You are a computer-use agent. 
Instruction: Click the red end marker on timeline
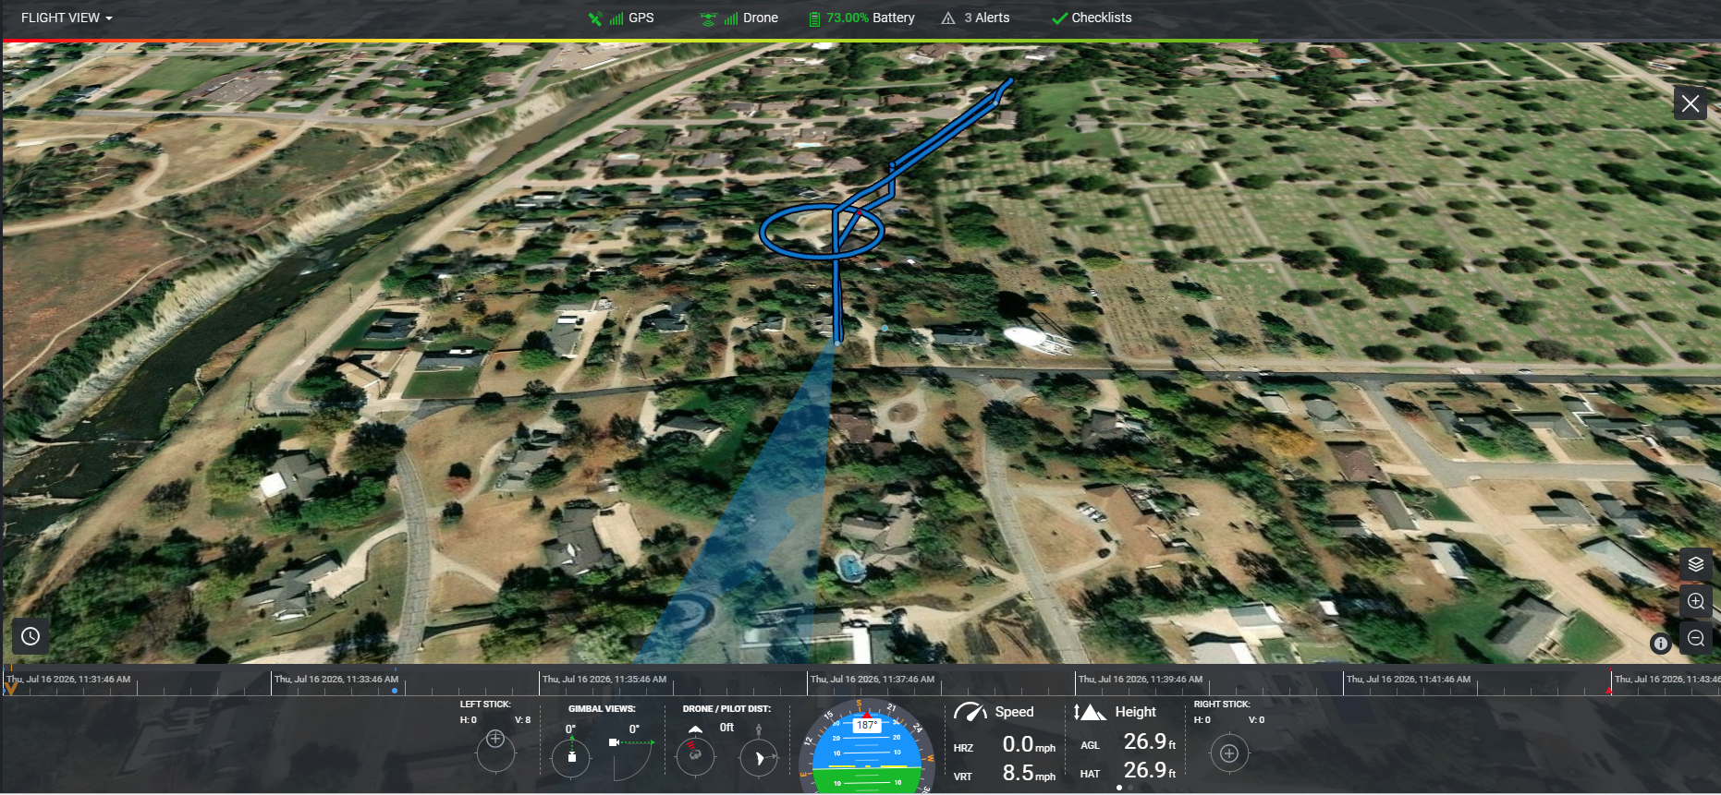[1609, 690]
